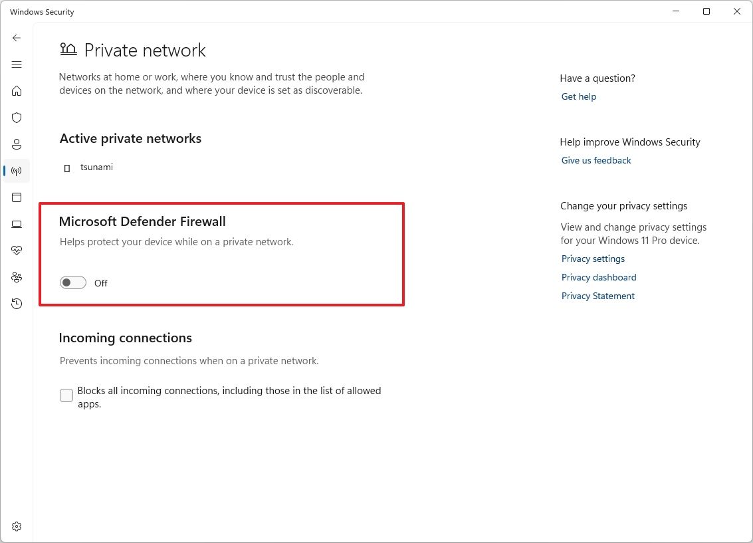Select the tsunami network entry
753x543 pixels.
(x=97, y=167)
